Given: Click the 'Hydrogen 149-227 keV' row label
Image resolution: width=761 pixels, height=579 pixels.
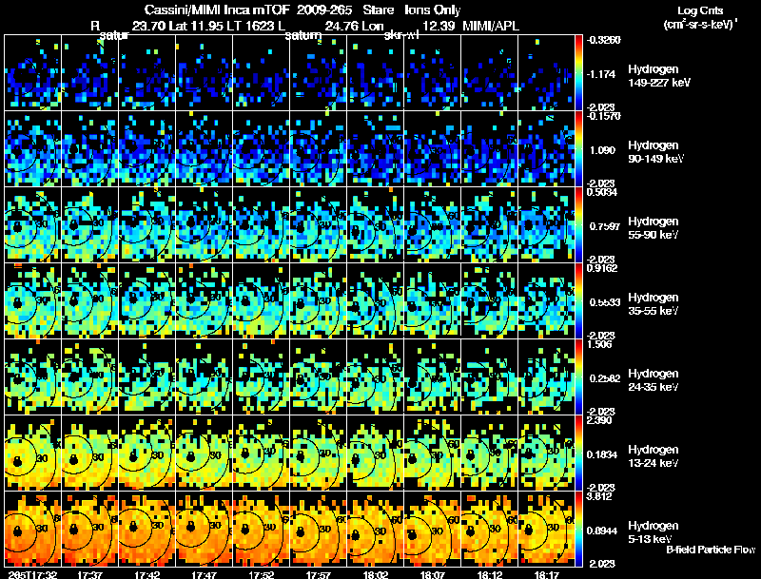Looking at the screenshot, I should (x=659, y=76).
